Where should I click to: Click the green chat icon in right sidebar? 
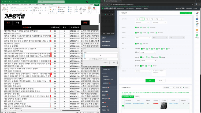pos(197,35)
